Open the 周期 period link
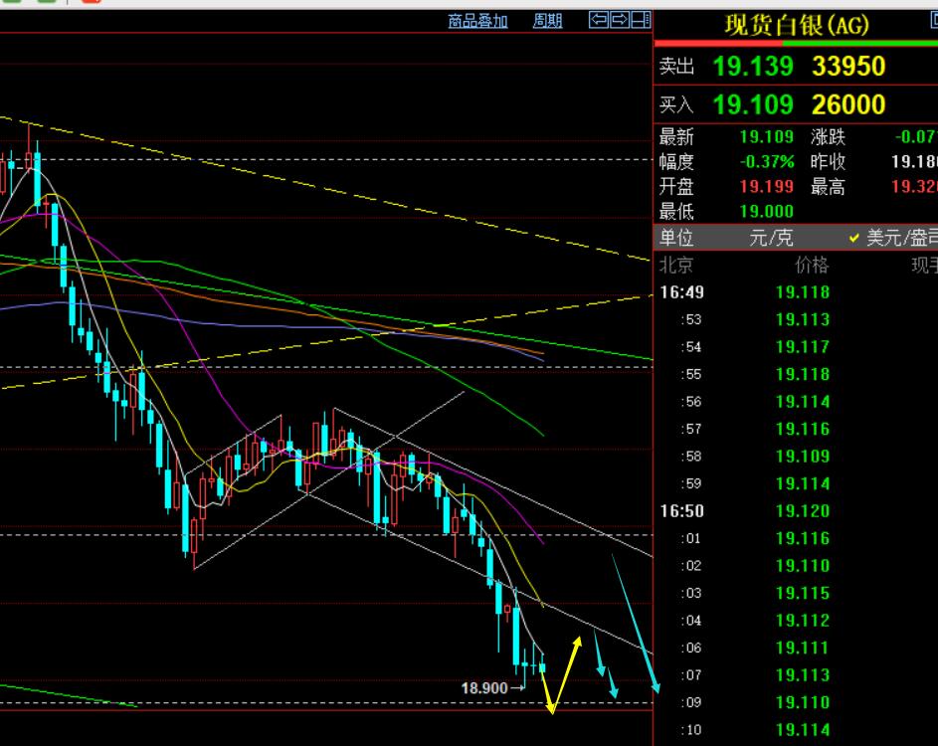 point(547,22)
